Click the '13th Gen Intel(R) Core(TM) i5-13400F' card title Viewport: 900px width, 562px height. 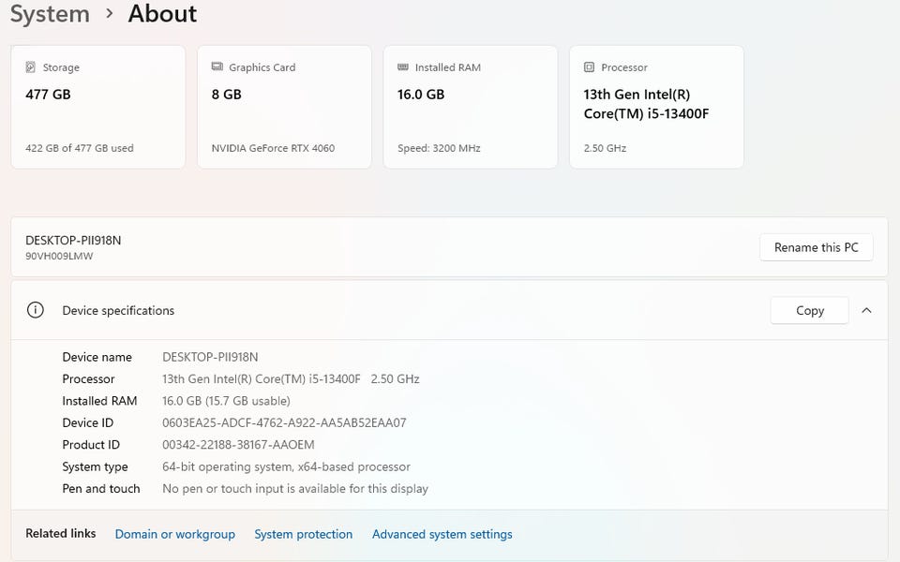click(646, 104)
